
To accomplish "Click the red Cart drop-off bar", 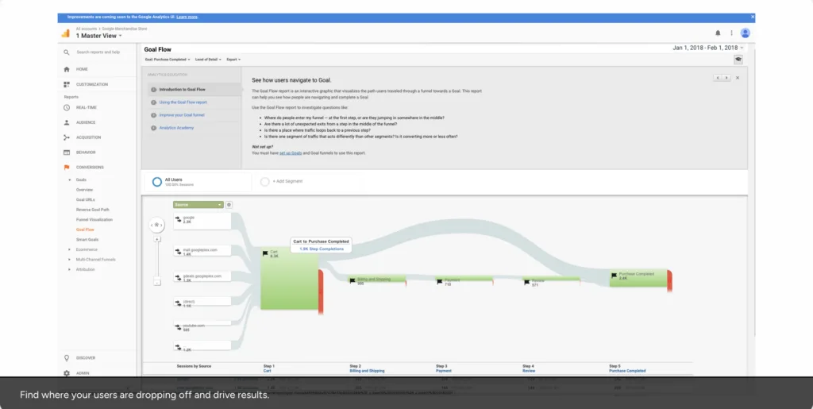I will pyautogui.click(x=321, y=291).
